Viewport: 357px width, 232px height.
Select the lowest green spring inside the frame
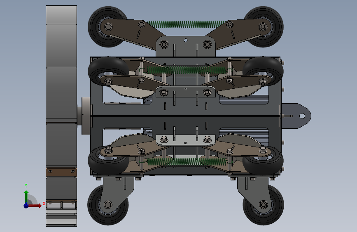187,162
